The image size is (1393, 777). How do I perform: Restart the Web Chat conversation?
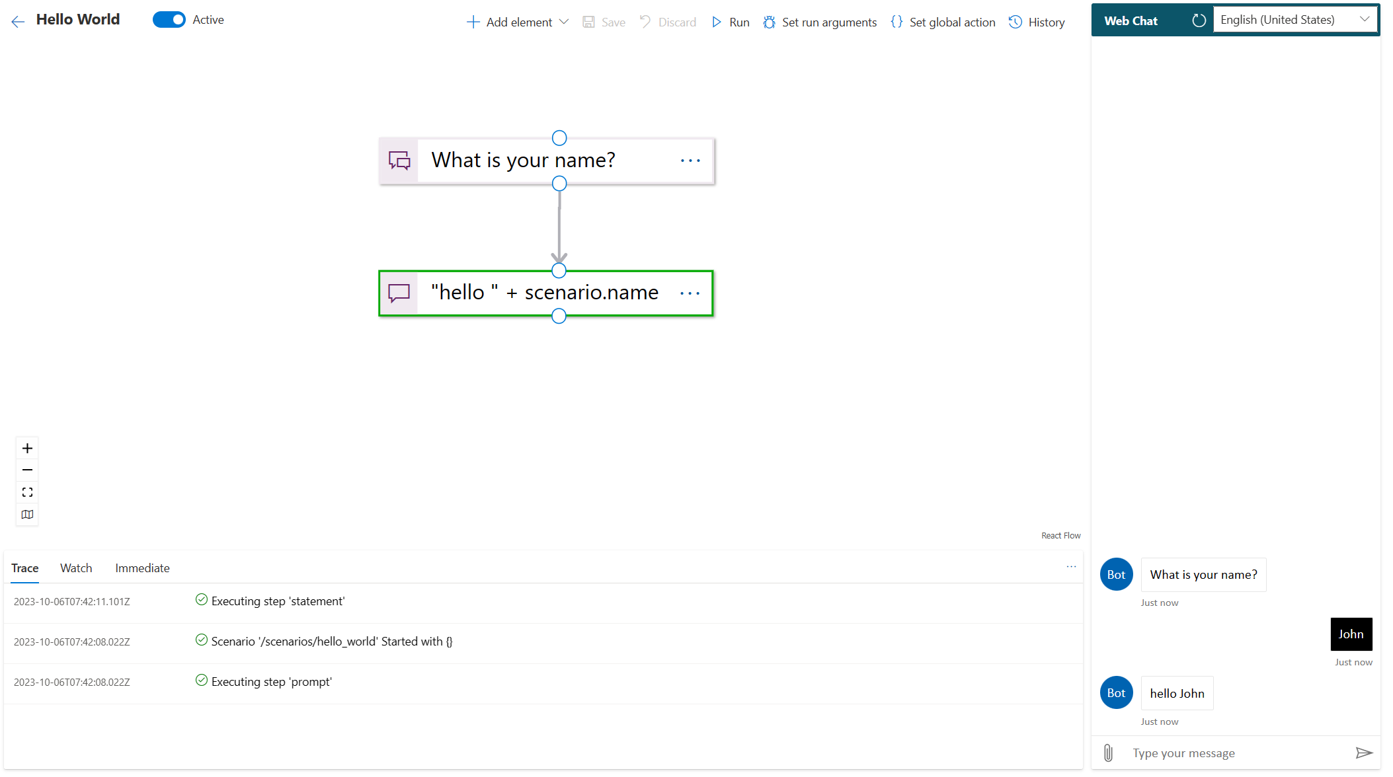point(1199,20)
